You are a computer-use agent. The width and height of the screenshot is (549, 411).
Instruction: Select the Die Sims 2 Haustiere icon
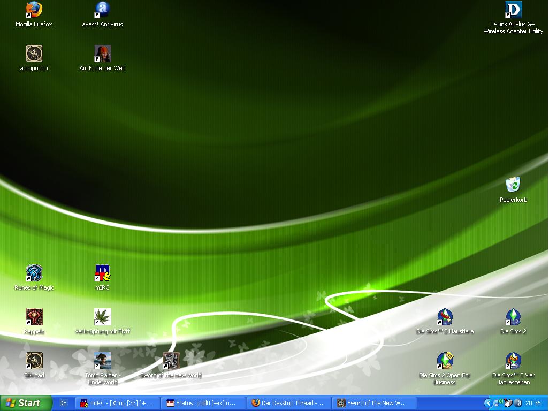tap(445, 317)
